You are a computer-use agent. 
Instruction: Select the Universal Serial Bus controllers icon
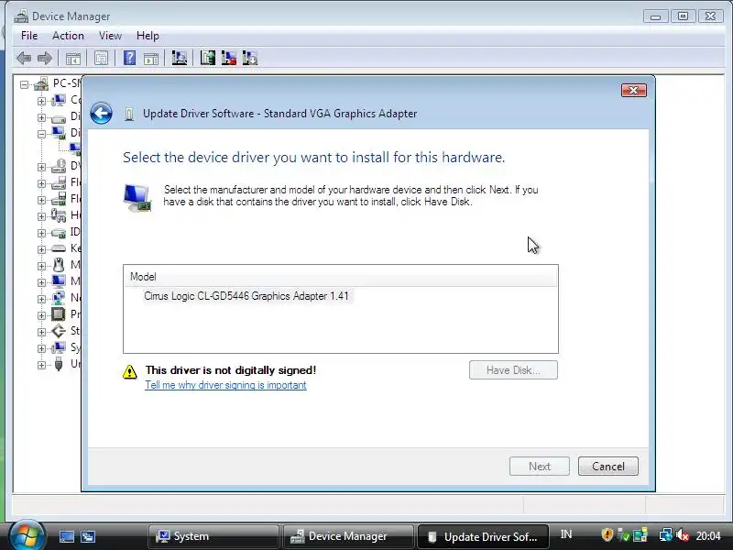(x=59, y=363)
